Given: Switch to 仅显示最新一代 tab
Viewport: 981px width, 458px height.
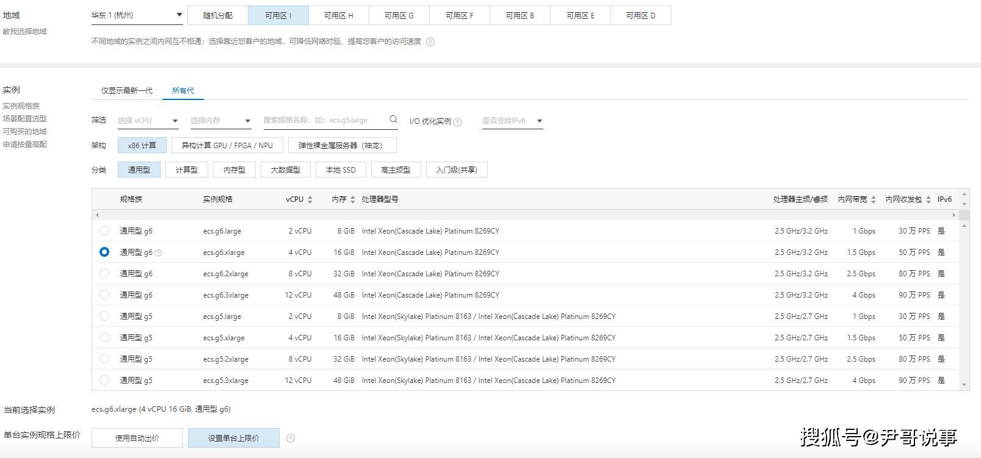Looking at the screenshot, I should tap(126, 91).
